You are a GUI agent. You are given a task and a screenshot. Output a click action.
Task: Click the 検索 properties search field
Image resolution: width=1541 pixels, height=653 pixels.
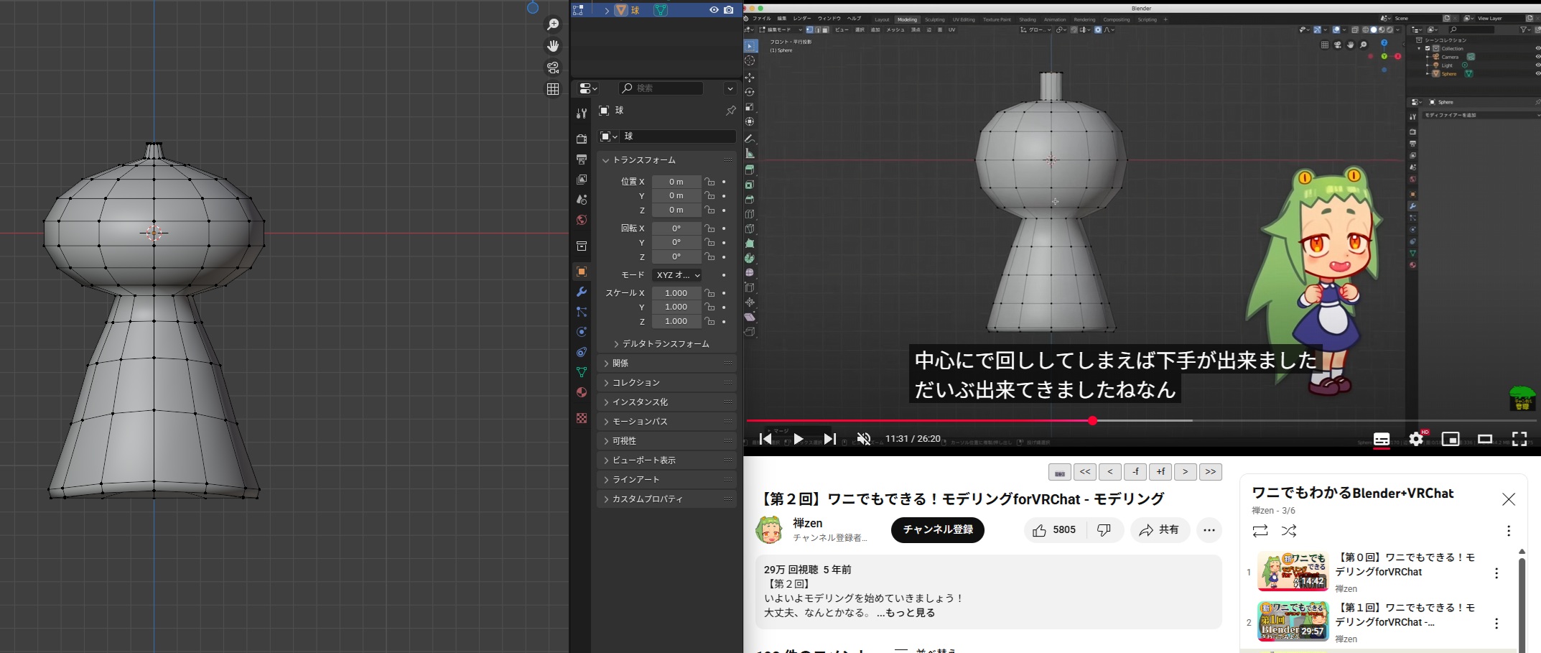pyautogui.click(x=661, y=88)
